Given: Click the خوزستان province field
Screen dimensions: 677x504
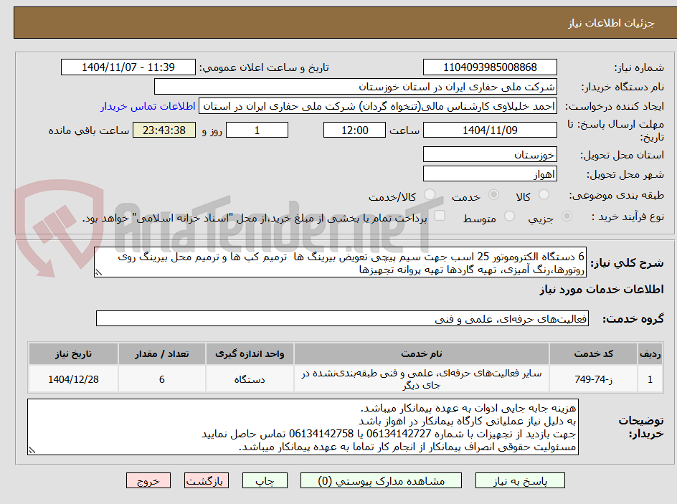Looking at the screenshot, I should [490, 153].
